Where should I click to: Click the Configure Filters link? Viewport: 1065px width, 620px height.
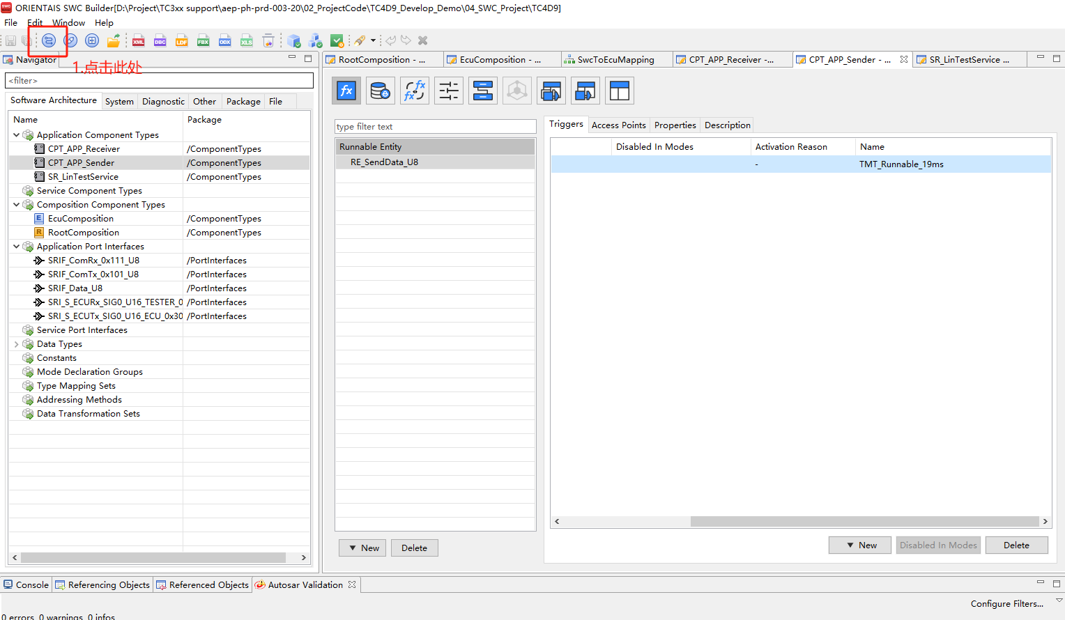coord(1006,604)
